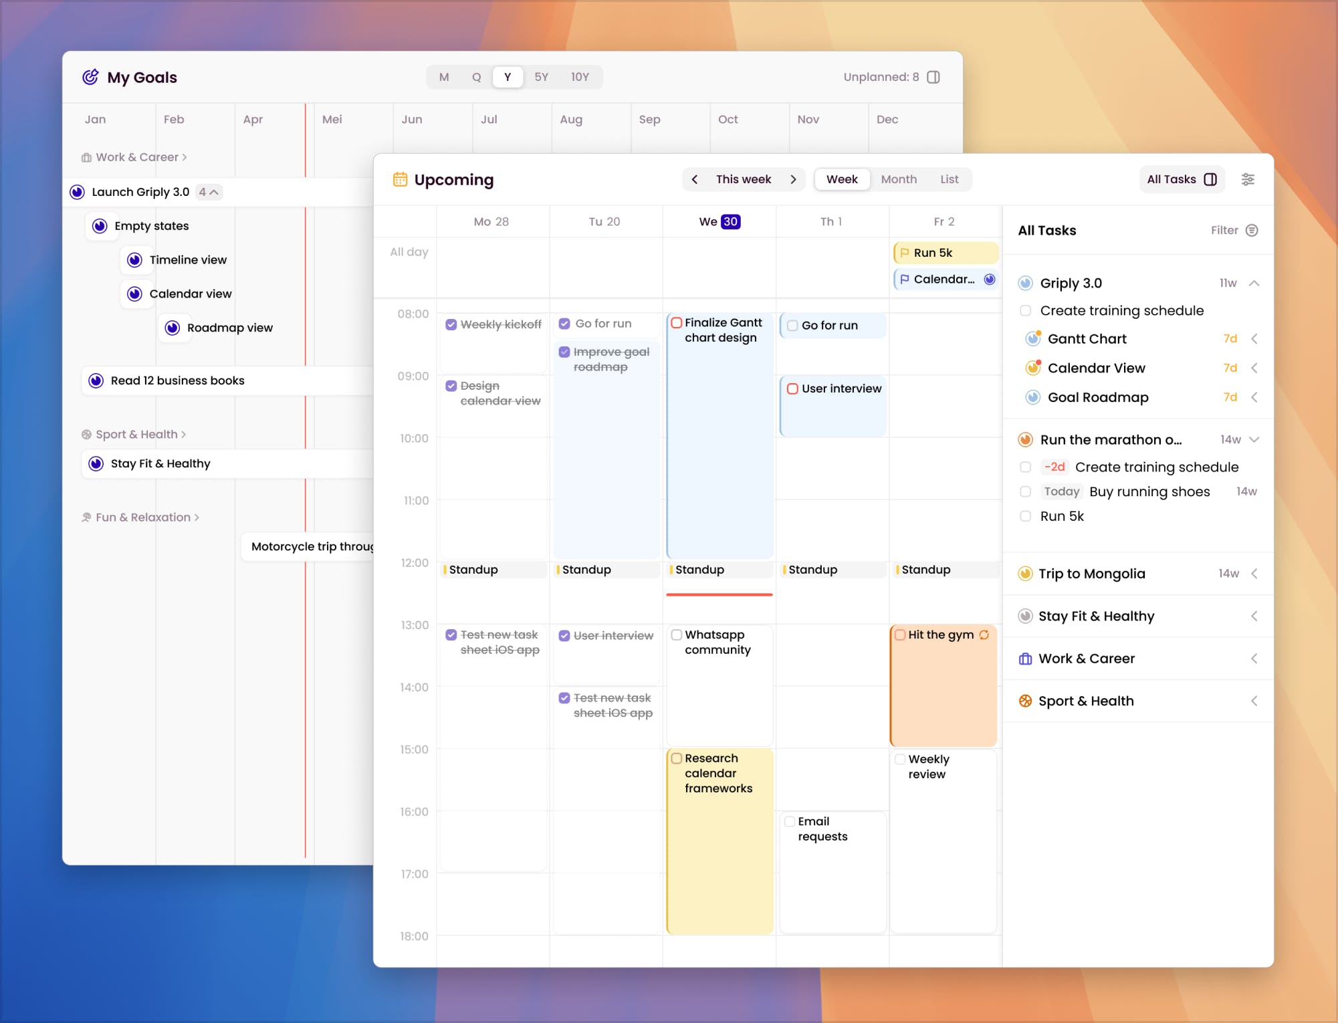This screenshot has width=1338, height=1023.
Task: Check the Whatsapp community task checkbox
Action: 677,635
